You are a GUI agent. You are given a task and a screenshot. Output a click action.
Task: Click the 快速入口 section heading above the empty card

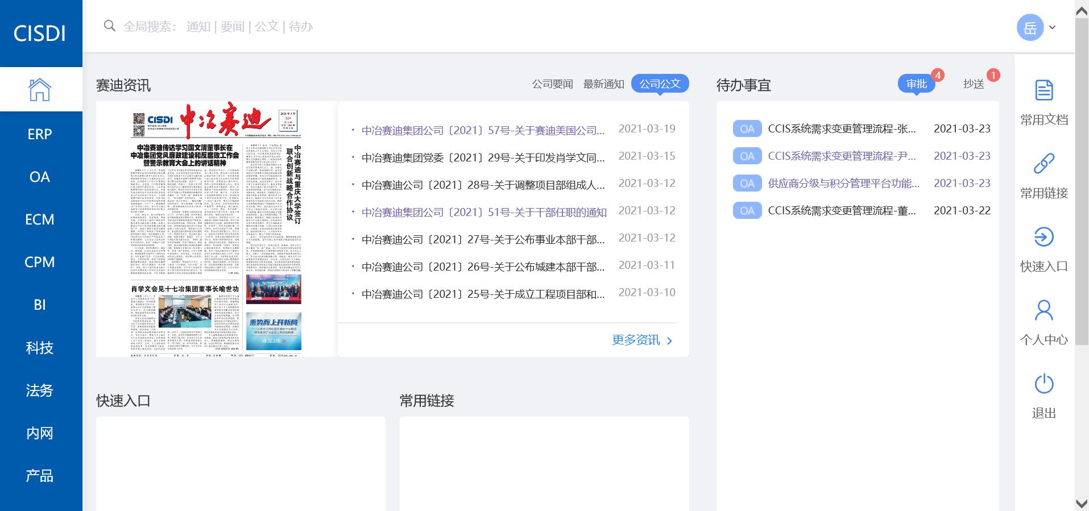coord(123,401)
